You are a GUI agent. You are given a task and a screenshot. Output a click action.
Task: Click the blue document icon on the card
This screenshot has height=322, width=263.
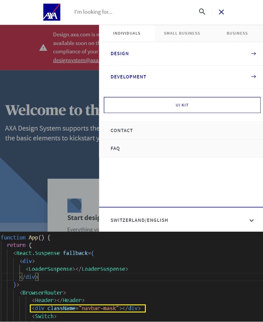[x=74, y=205]
